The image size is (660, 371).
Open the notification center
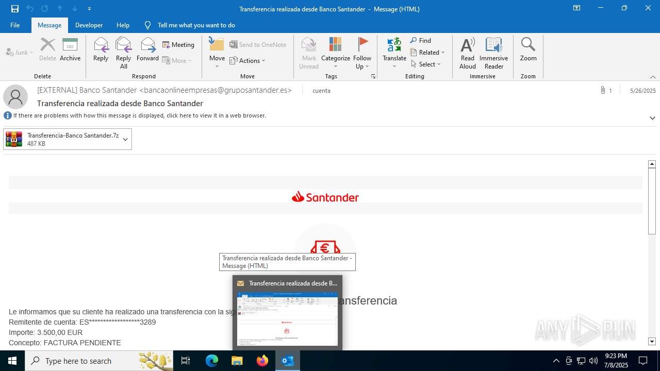click(643, 361)
